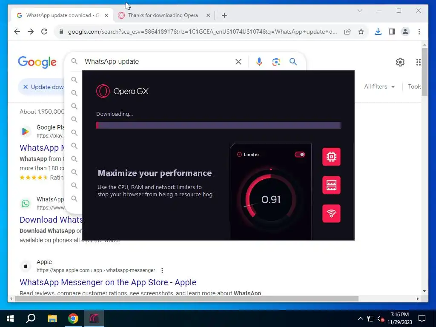Open Windows taskbar search
436x327 pixels.
(x=31, y=318)
